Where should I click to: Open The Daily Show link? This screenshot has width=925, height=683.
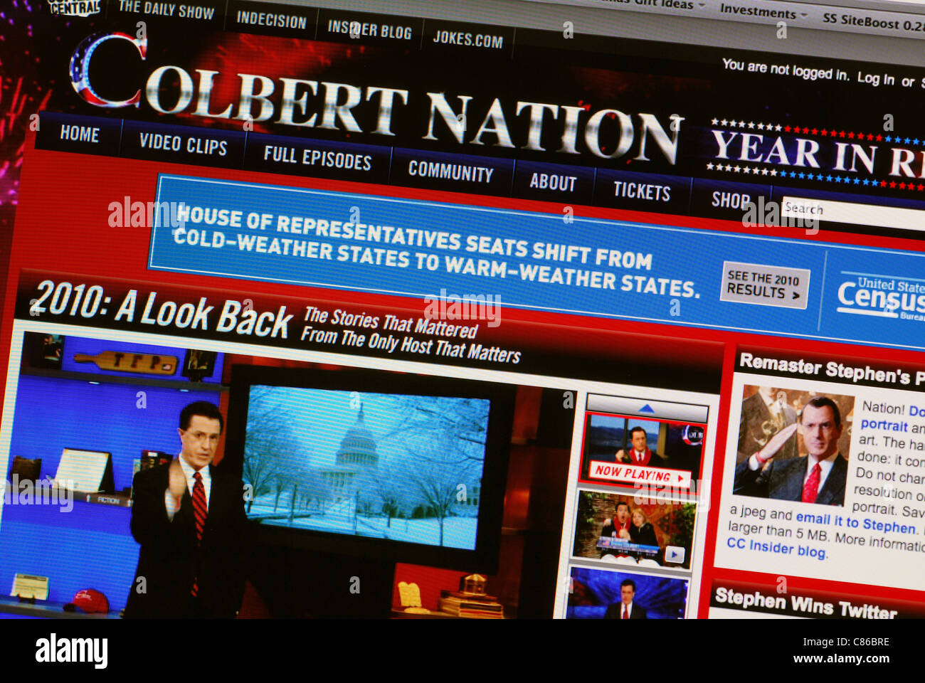point(166,10)
